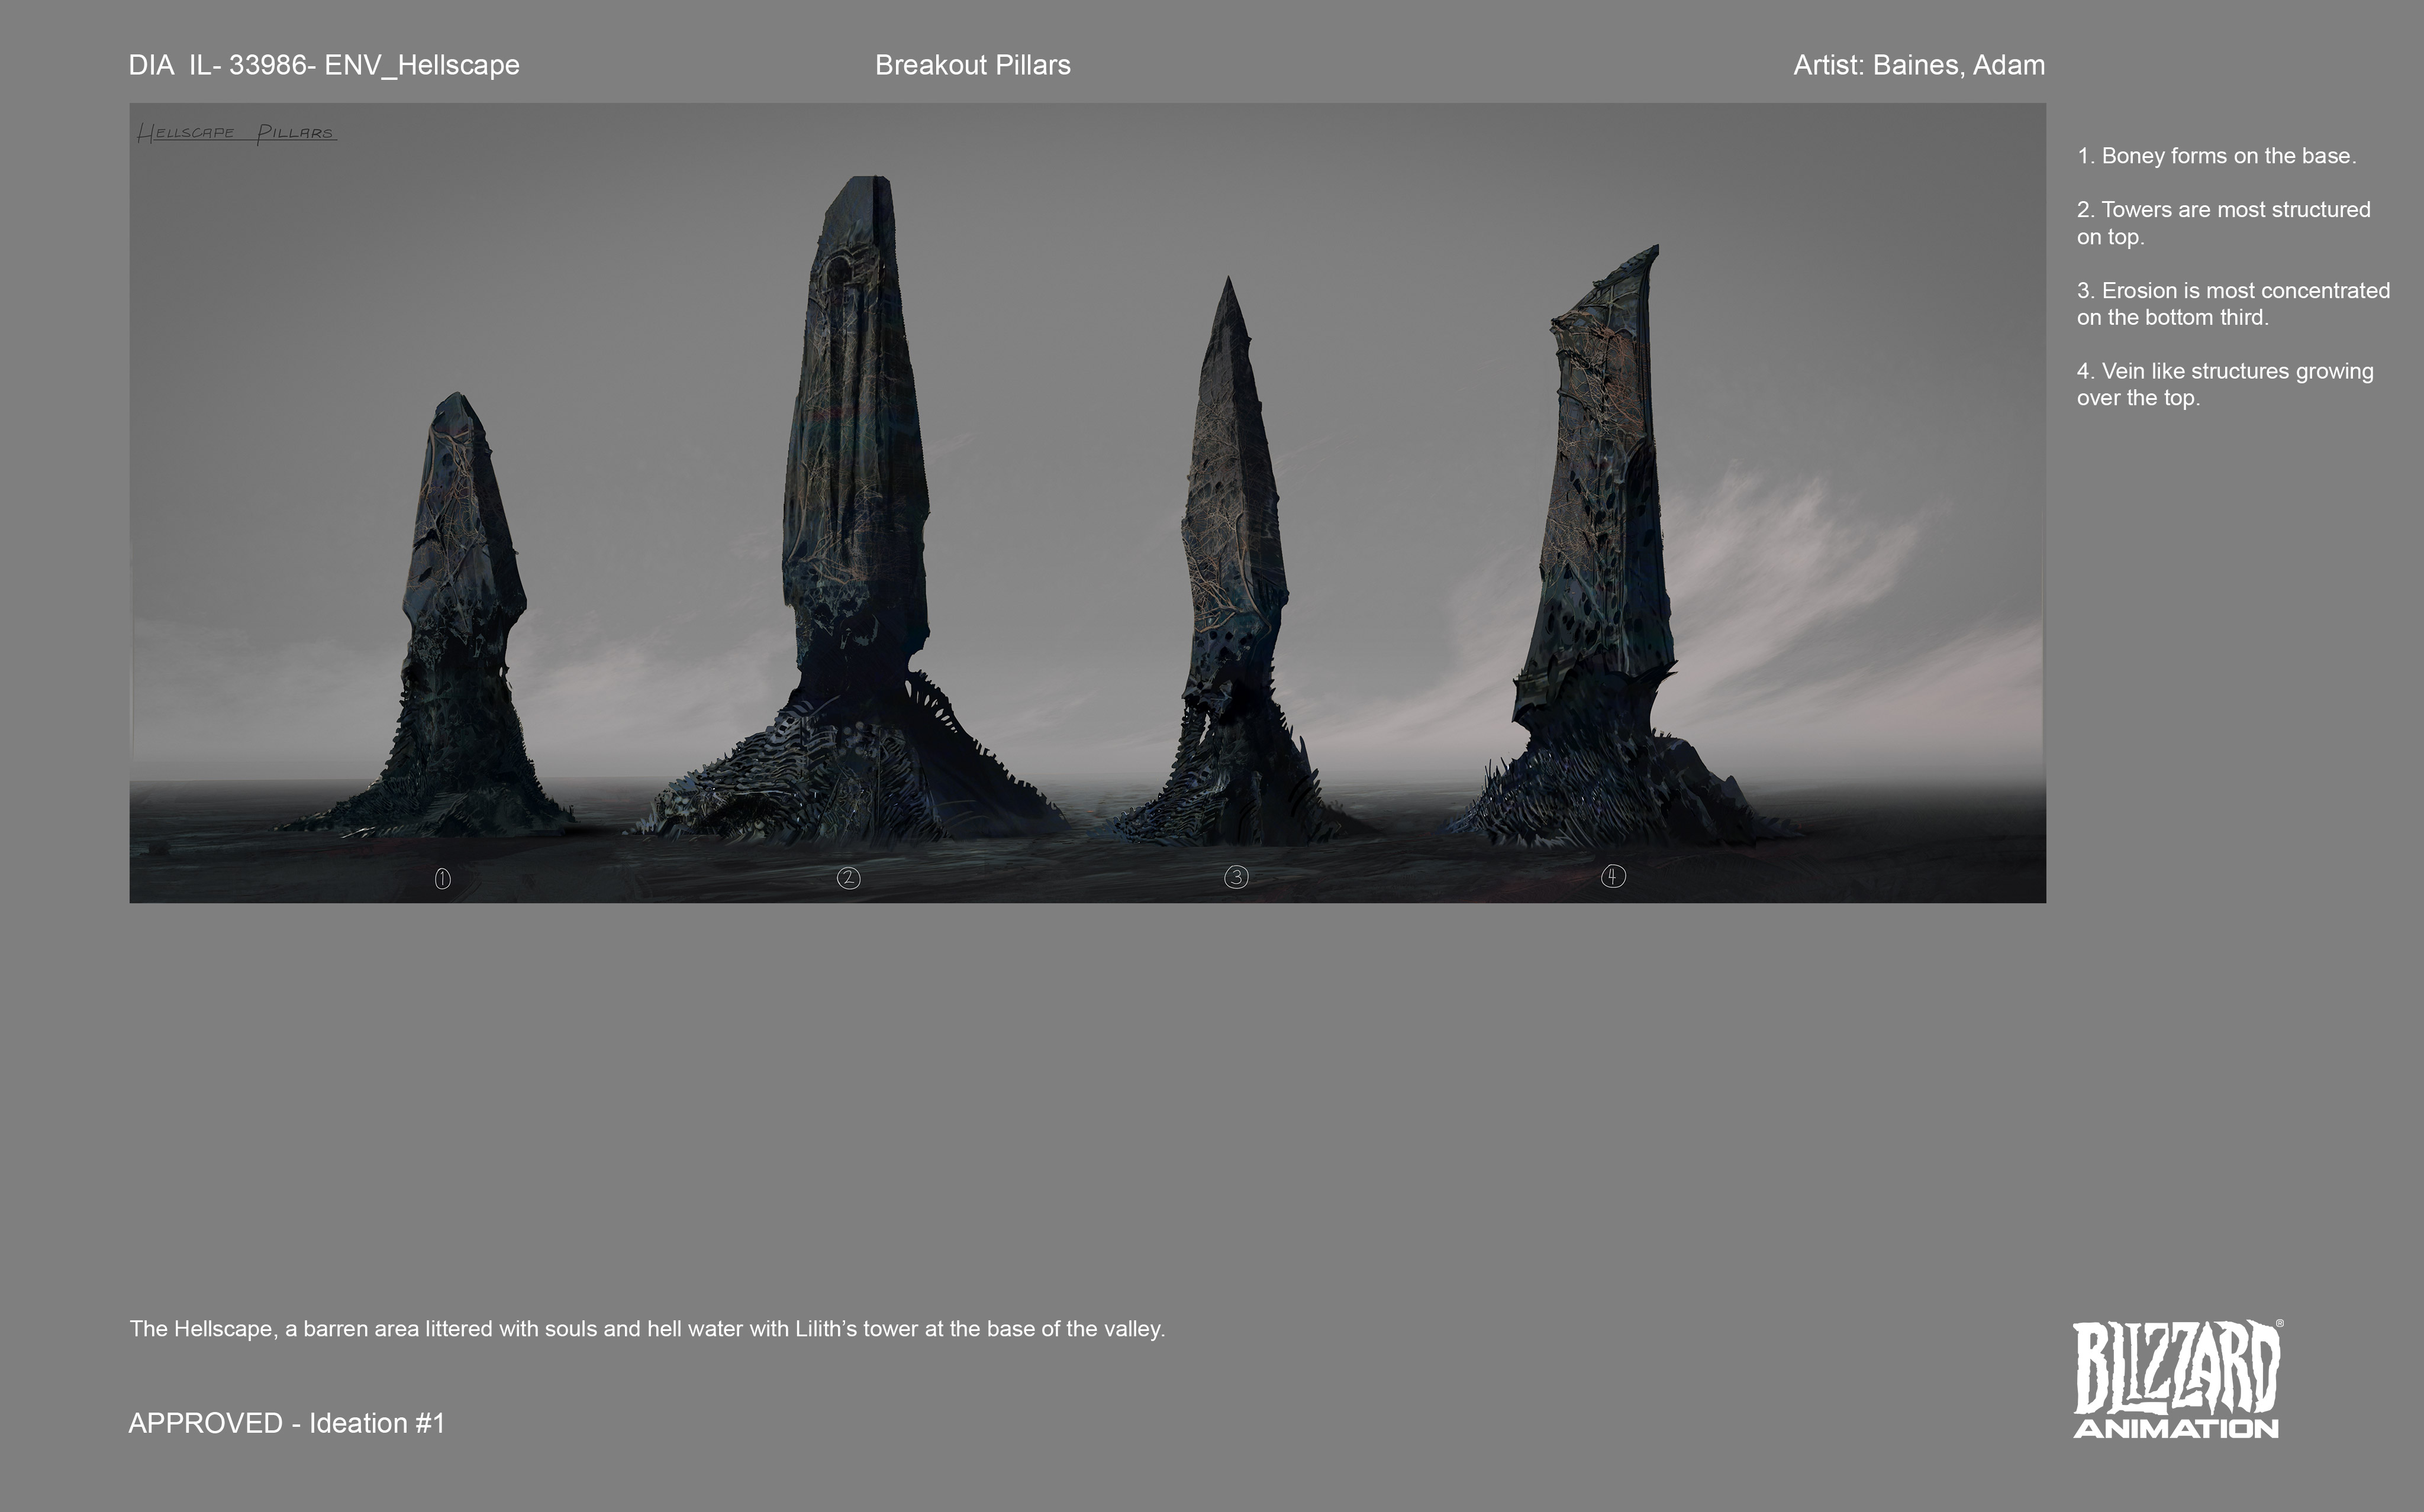The image size is (2424, 1512).
Task: Select the handwritten Hellscape Pillars title
Action: [237, 131]
